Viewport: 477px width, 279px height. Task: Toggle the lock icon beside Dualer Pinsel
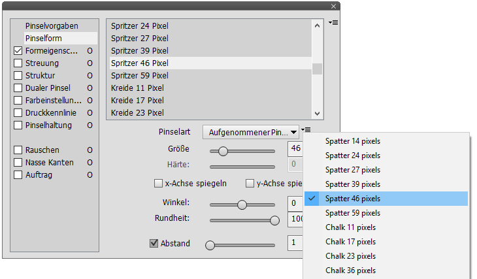coord(90,88)
